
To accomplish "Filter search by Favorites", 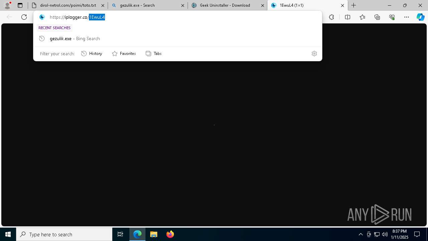I will pyautogui.click(x=124, y=54).
